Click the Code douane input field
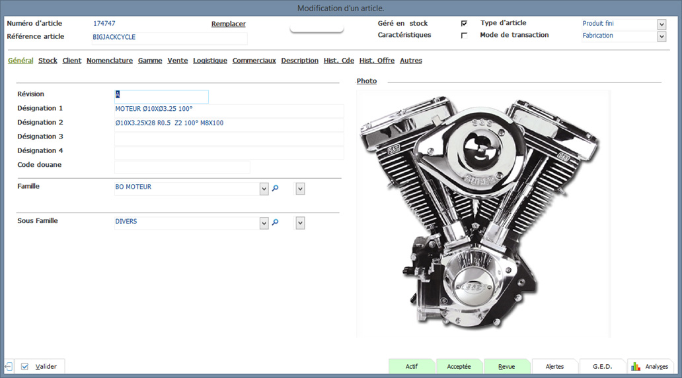682x378 pixels. pos(182,167)
